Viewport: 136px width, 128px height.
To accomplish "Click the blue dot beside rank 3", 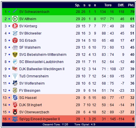I will click(9, 26).
